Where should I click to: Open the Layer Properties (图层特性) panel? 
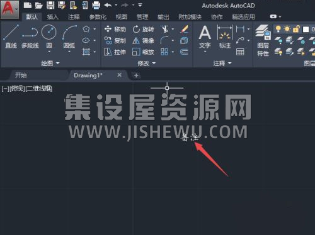[263, 41]
